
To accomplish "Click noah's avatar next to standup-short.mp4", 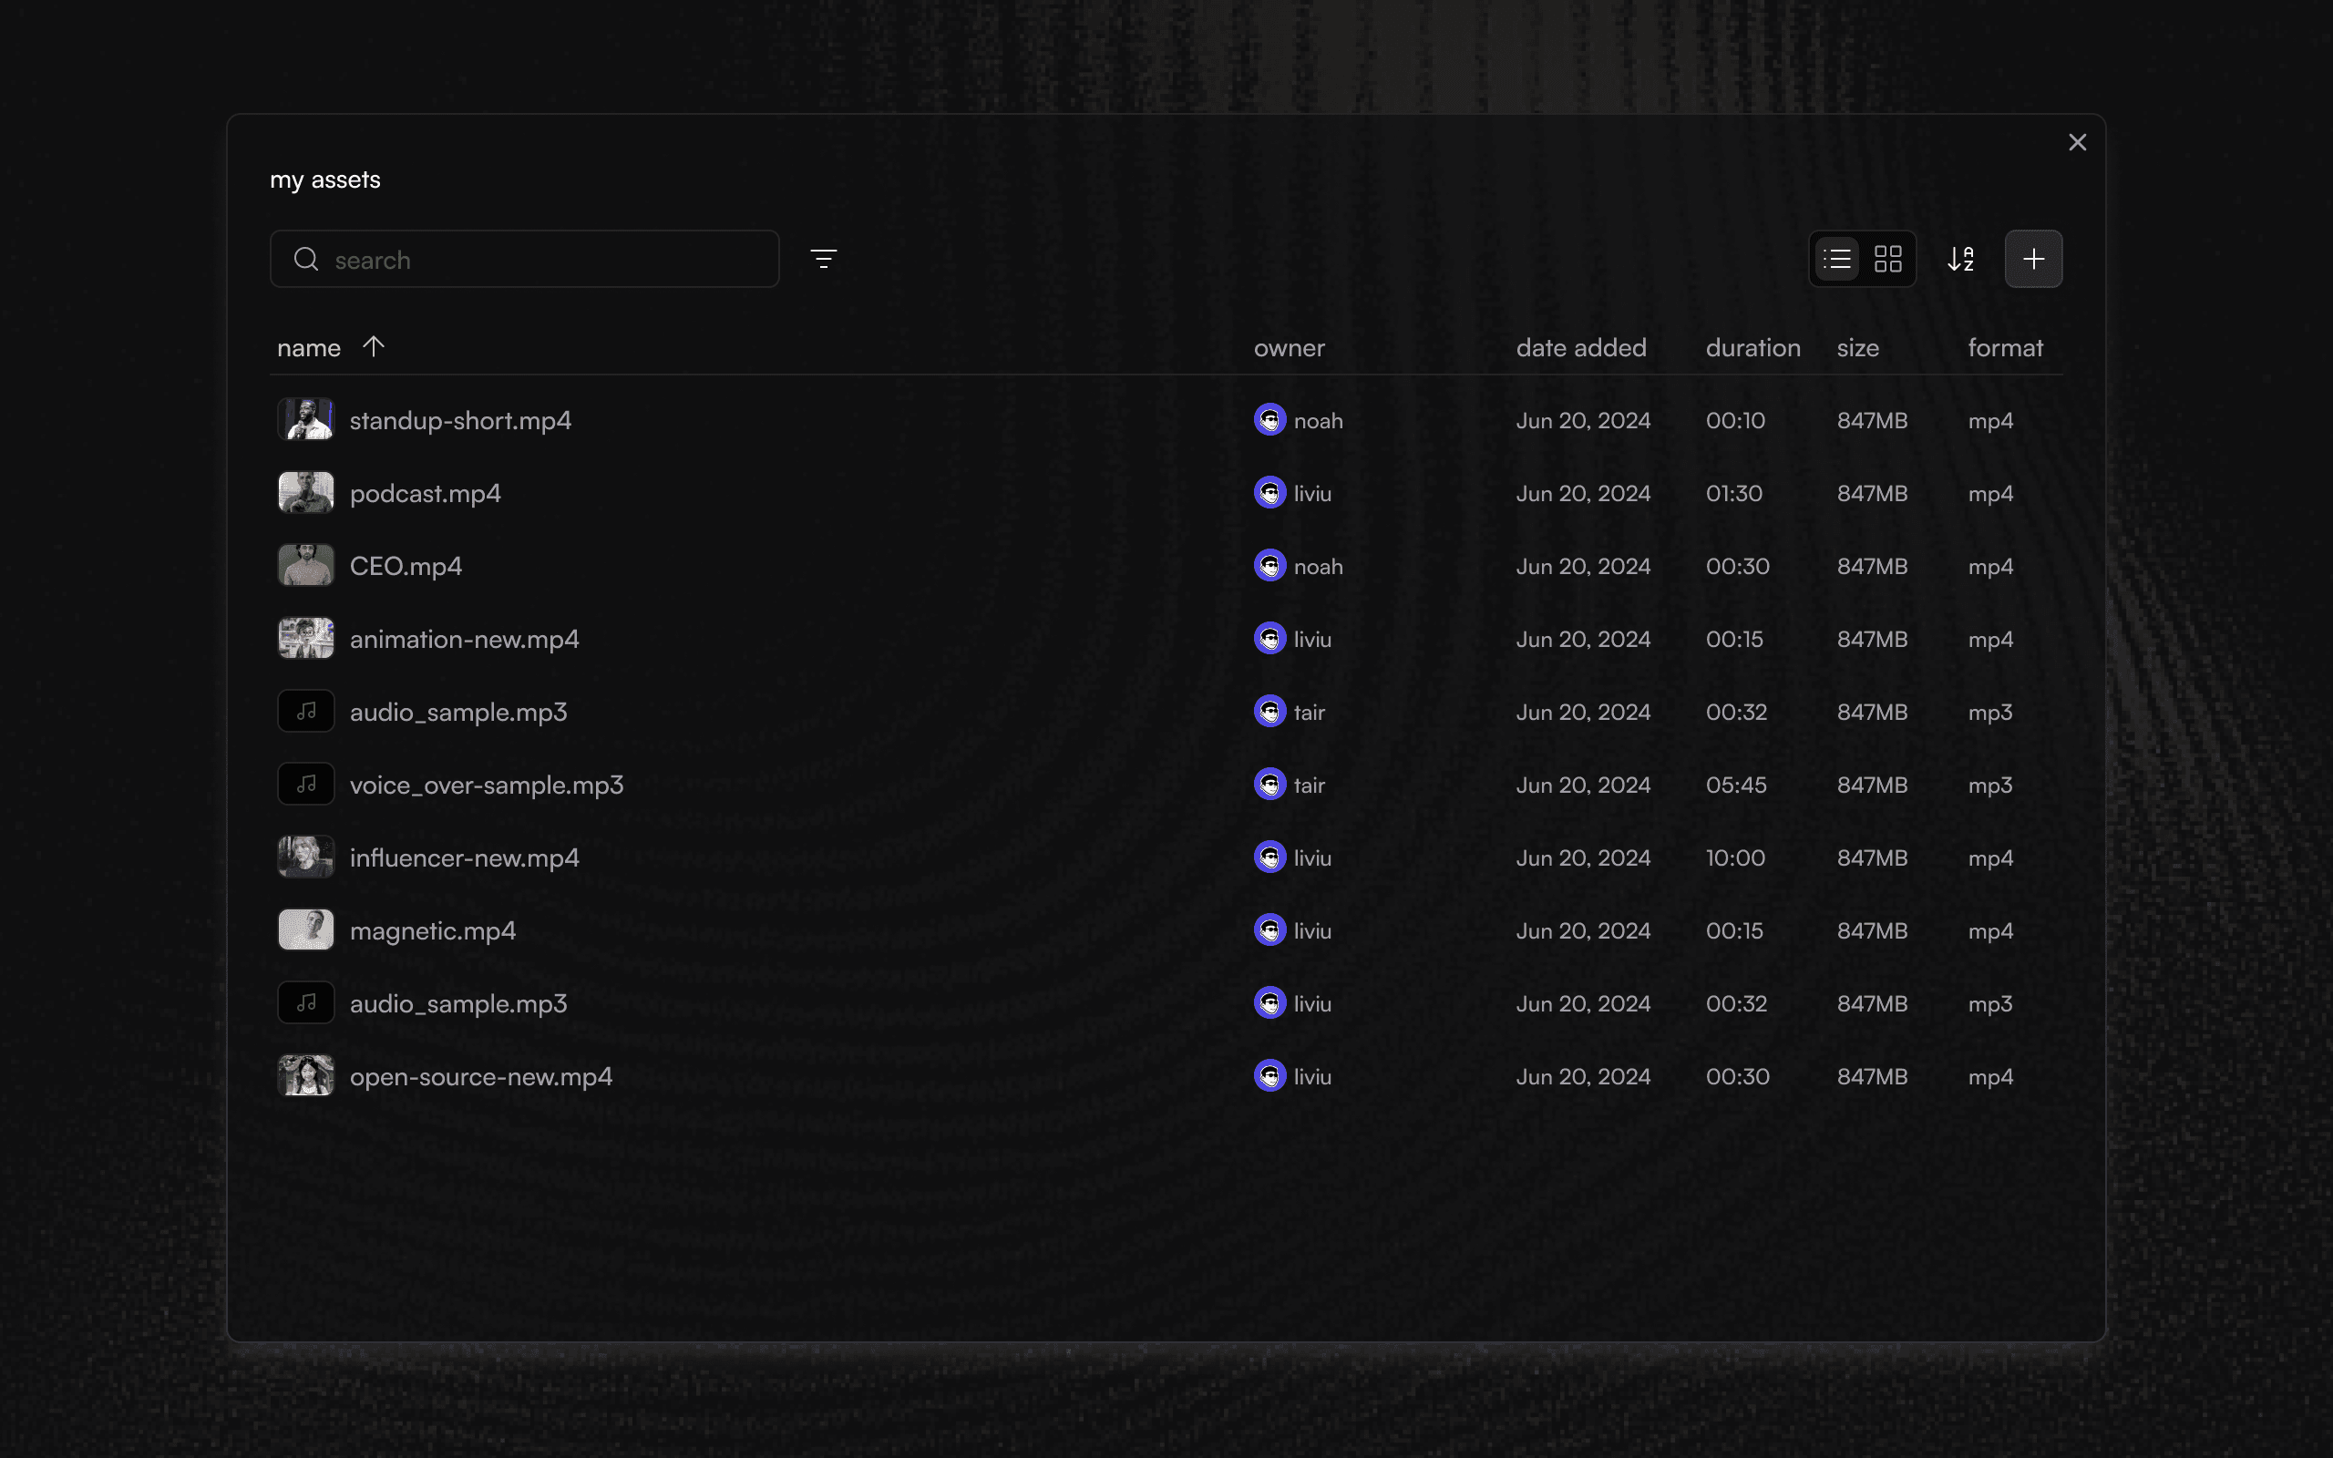I will click(1269, 419).
